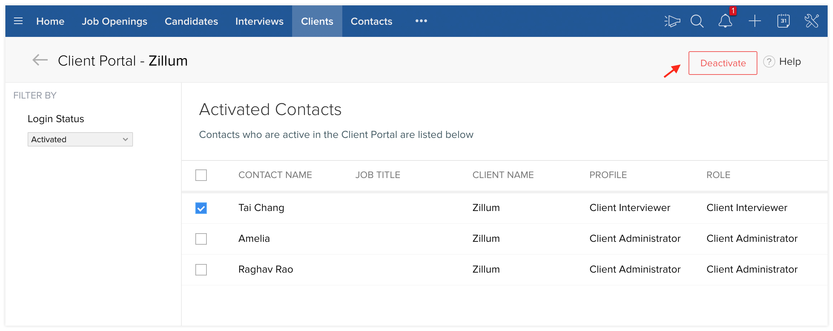
Task: Click the Help question mark icon
Action: coord(769,62)
